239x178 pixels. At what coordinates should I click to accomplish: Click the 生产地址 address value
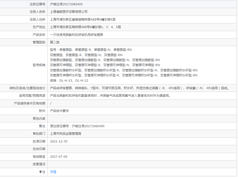coord(85,27)
